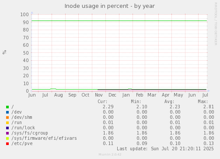
Task: Click the orange swatch for /dev/shm
Action: [x=7, y=118]
